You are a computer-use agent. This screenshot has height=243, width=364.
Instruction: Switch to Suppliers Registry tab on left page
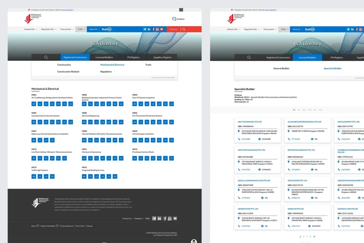(x=162, y=57)
